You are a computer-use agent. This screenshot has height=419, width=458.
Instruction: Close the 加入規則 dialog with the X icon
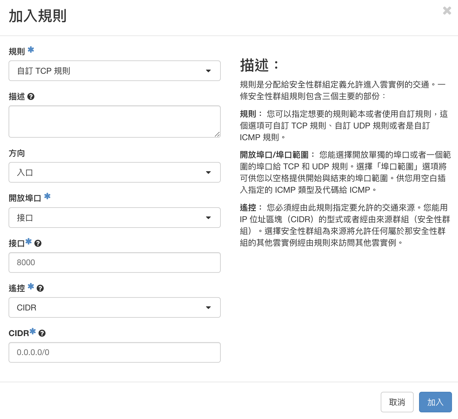click(x=447, y=11)
